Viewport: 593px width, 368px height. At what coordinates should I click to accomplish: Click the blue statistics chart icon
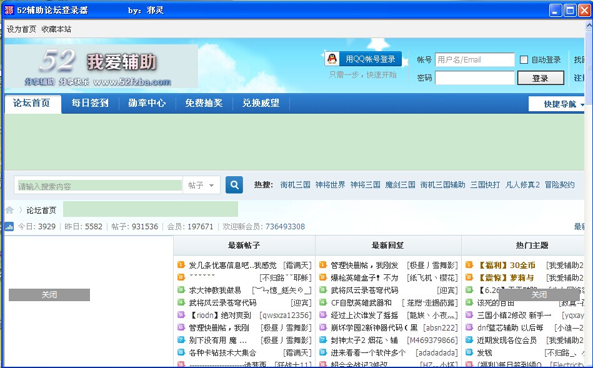(9, 227)
